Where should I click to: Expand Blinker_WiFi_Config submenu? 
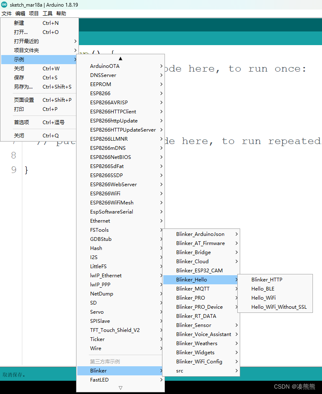pos(201,362)
